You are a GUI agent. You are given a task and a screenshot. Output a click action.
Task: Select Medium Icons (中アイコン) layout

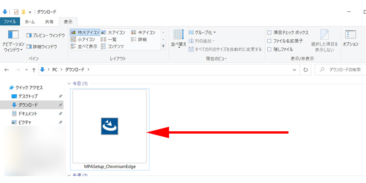(x=143, y=32)
